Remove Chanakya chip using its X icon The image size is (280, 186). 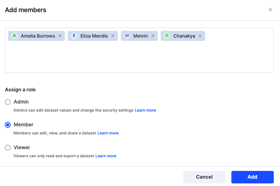point(200,36)
